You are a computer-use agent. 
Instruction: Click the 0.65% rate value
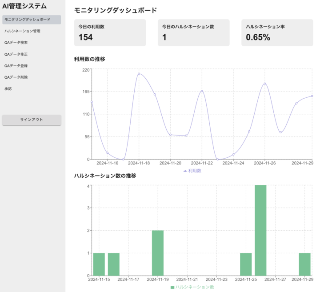pos(258,37)
